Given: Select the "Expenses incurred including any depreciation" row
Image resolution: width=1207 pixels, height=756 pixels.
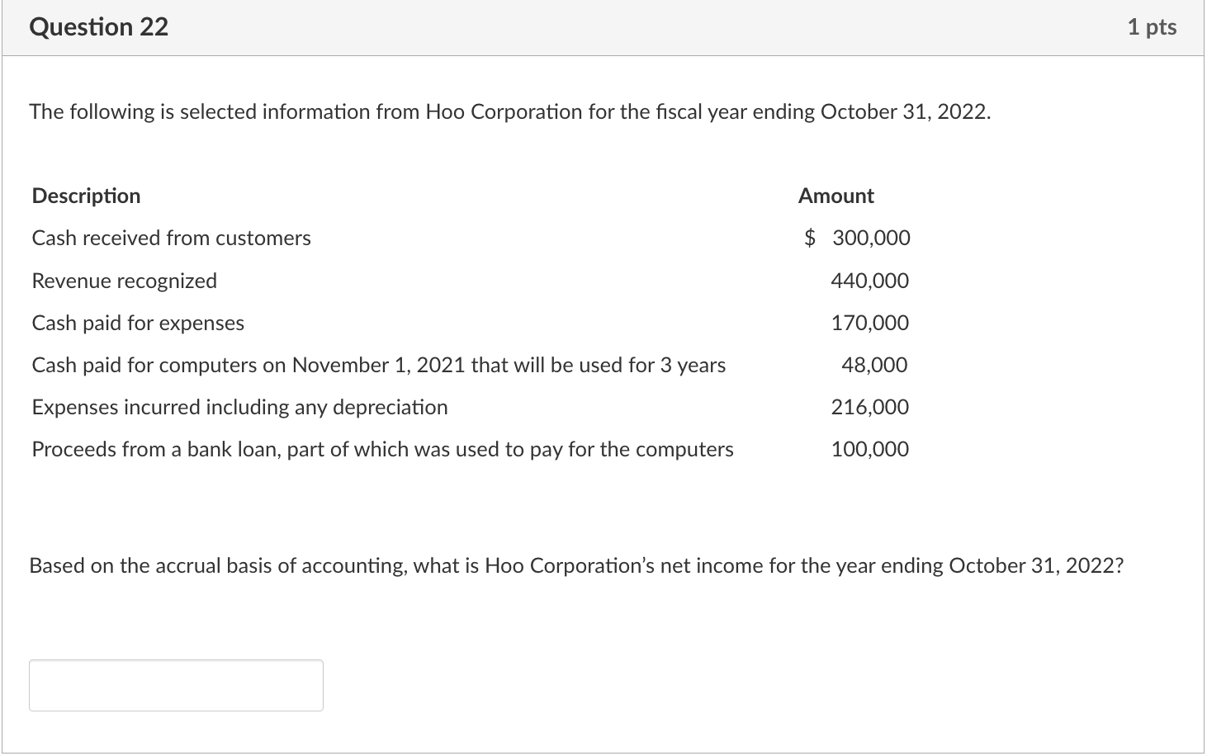Looking at the screenshot, I should point(239,407).
